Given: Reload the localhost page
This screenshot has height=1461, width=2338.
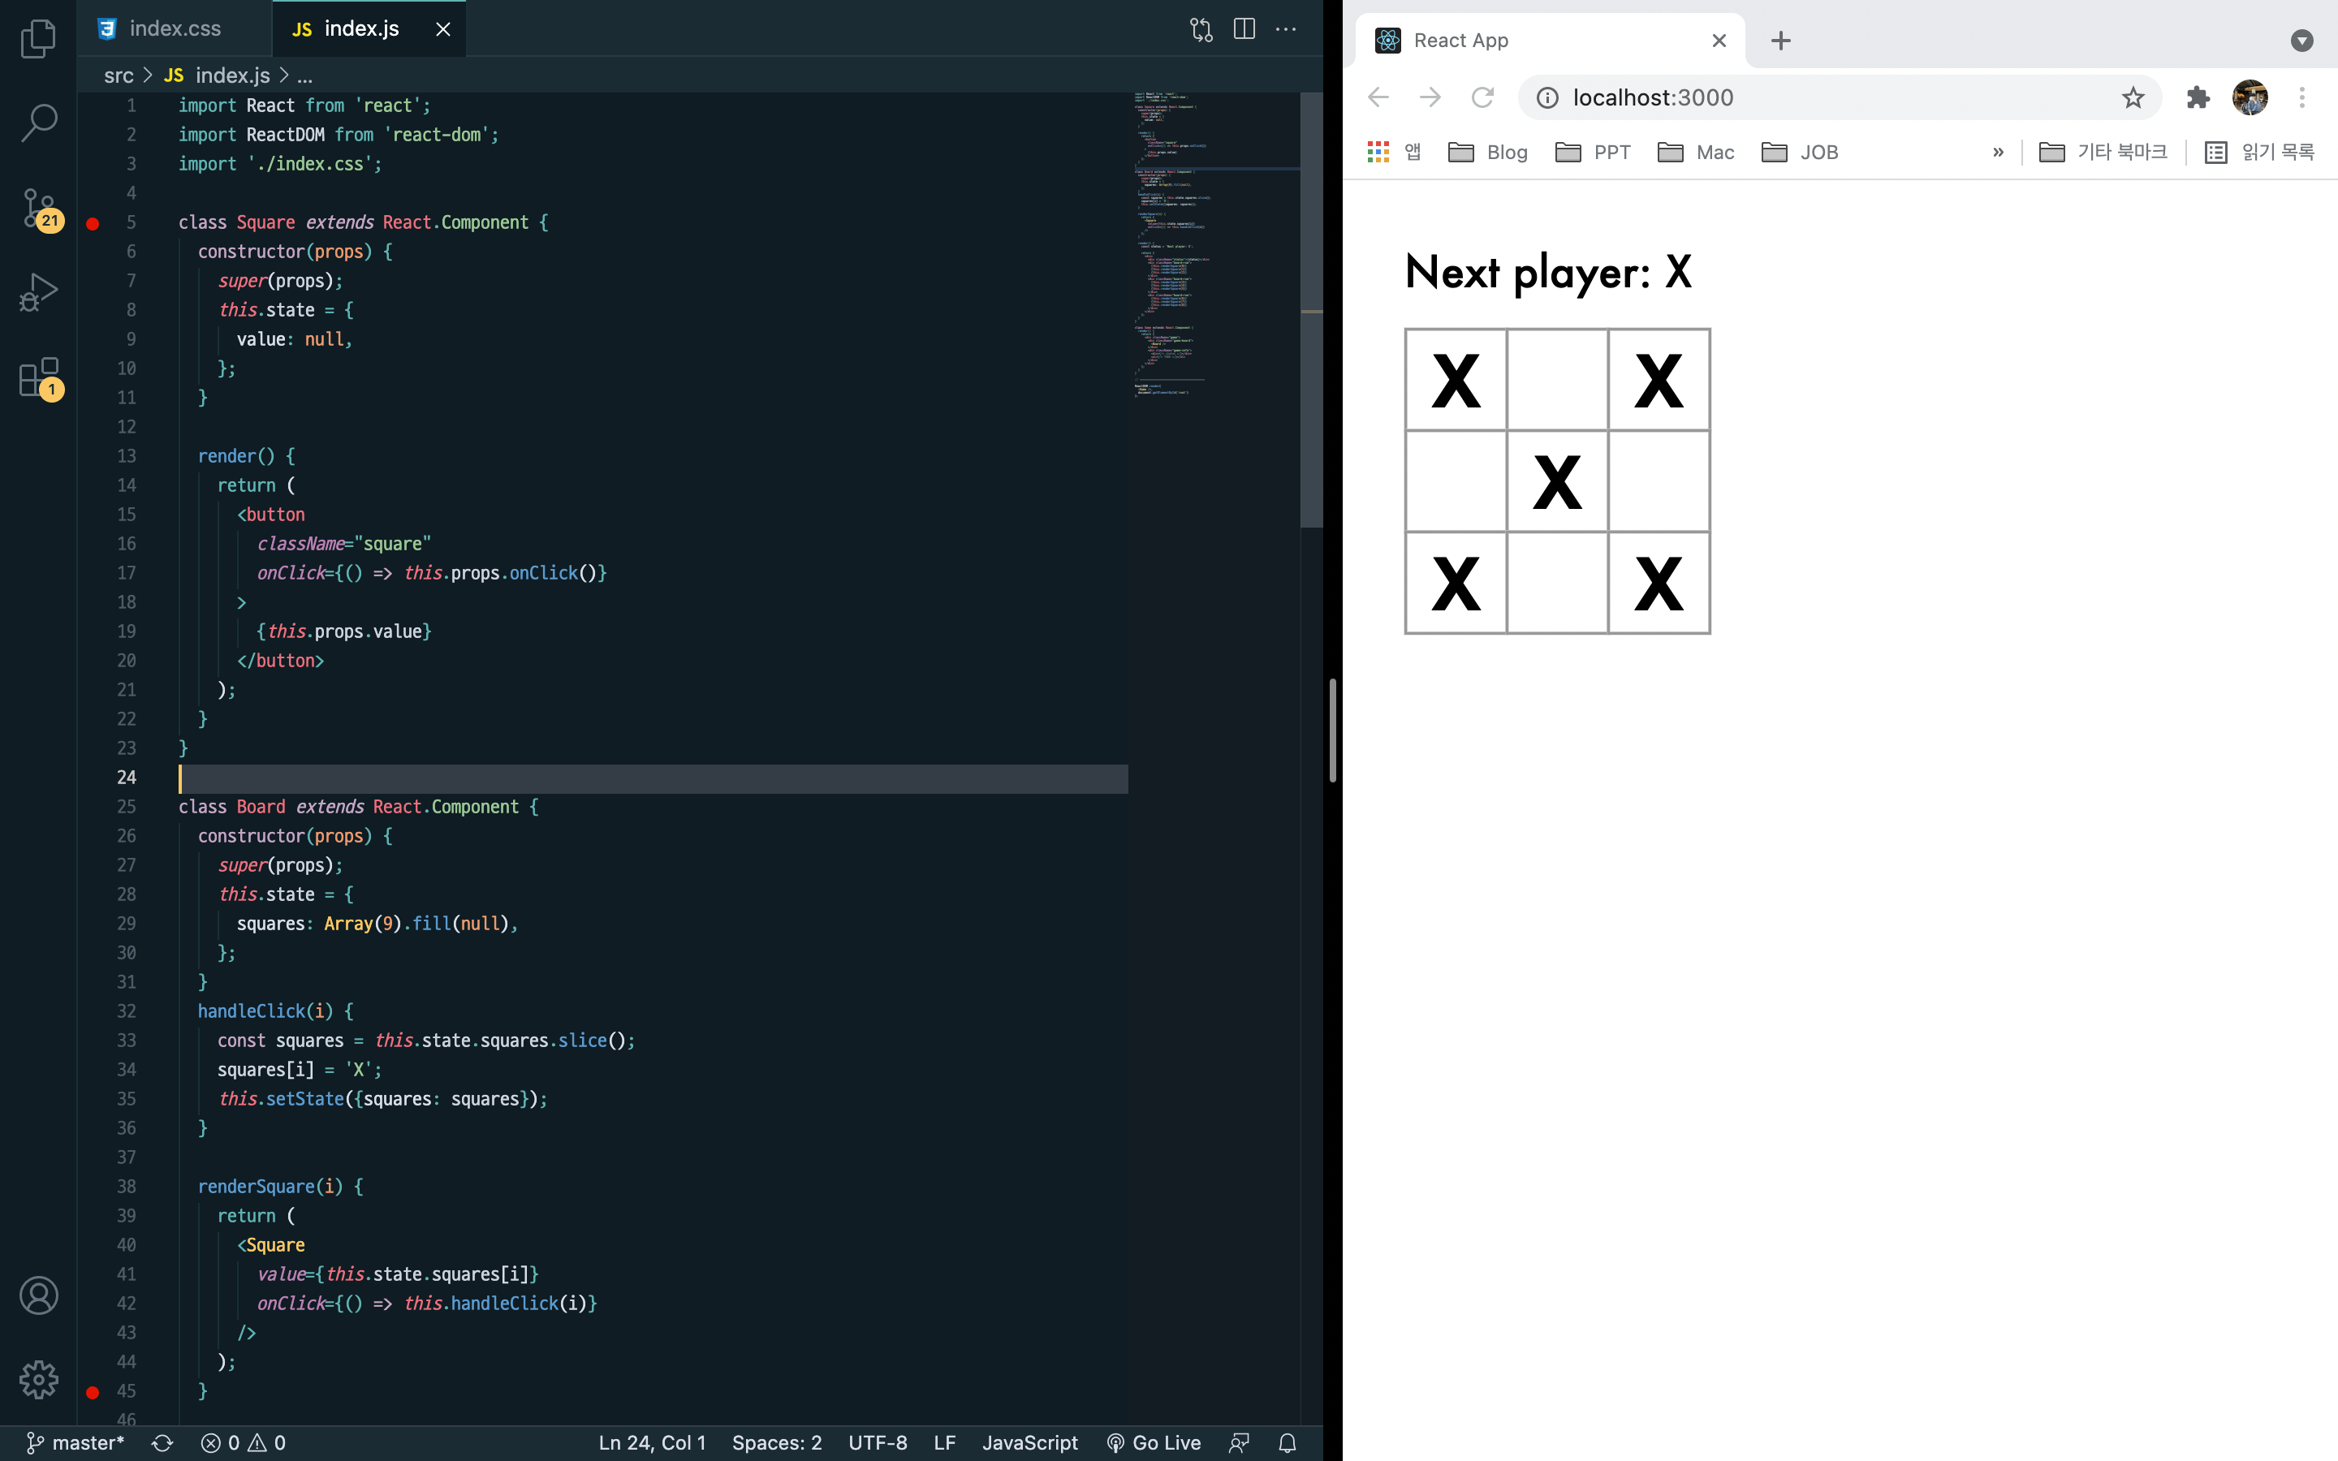Looking at the screenshot, I should coord(1482,97).
